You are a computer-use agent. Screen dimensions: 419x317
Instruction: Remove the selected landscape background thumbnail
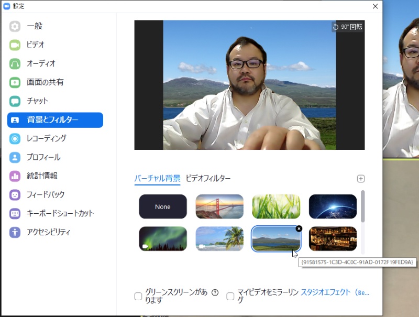point(299,228)
